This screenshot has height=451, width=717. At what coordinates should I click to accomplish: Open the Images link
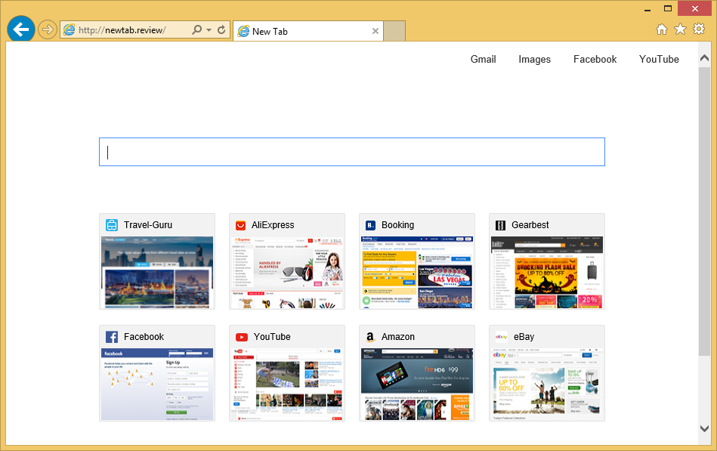(x=534, y=59)
